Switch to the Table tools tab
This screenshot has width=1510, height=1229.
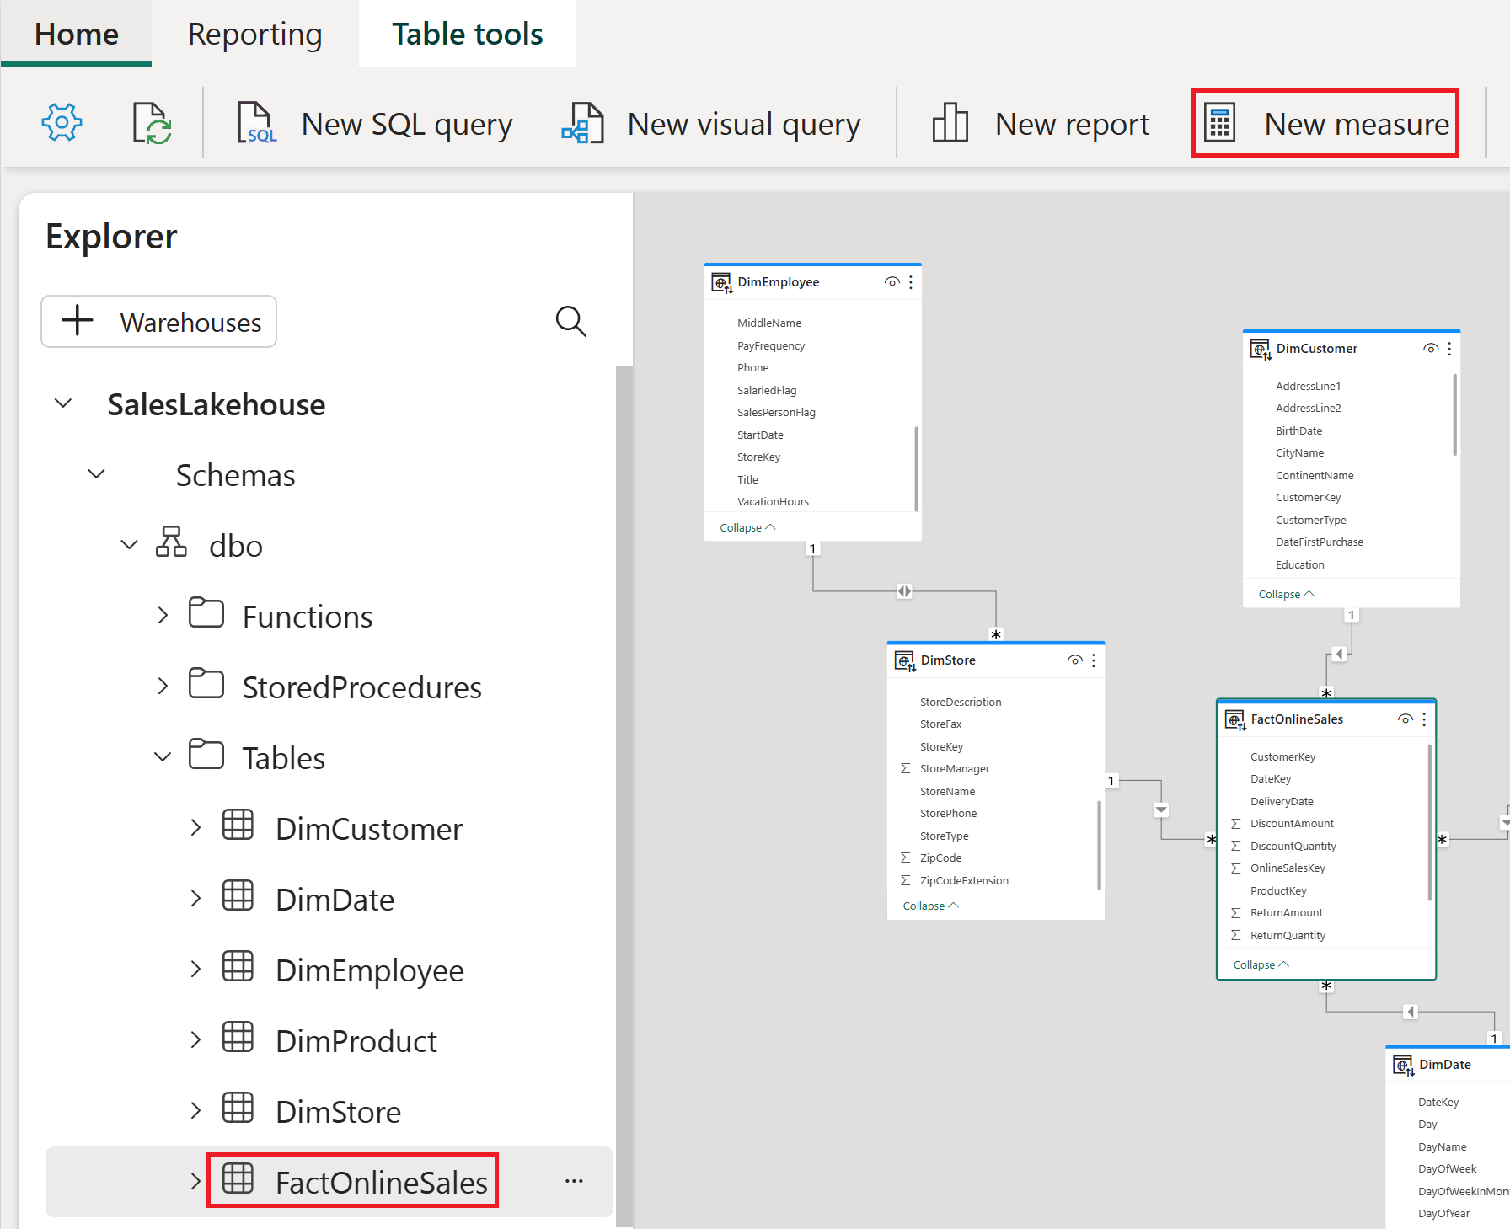click(x=468, y=34)
